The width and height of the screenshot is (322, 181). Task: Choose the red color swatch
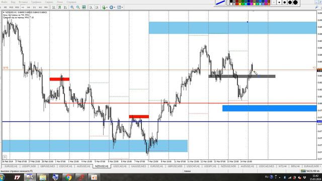(x=237, y=4)
